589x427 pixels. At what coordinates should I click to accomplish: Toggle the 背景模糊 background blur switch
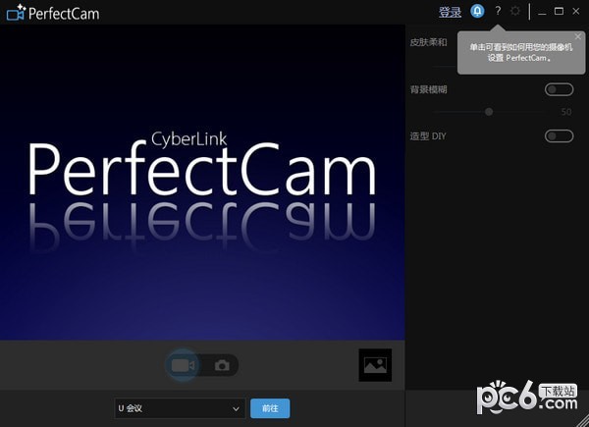coord(559,89)
